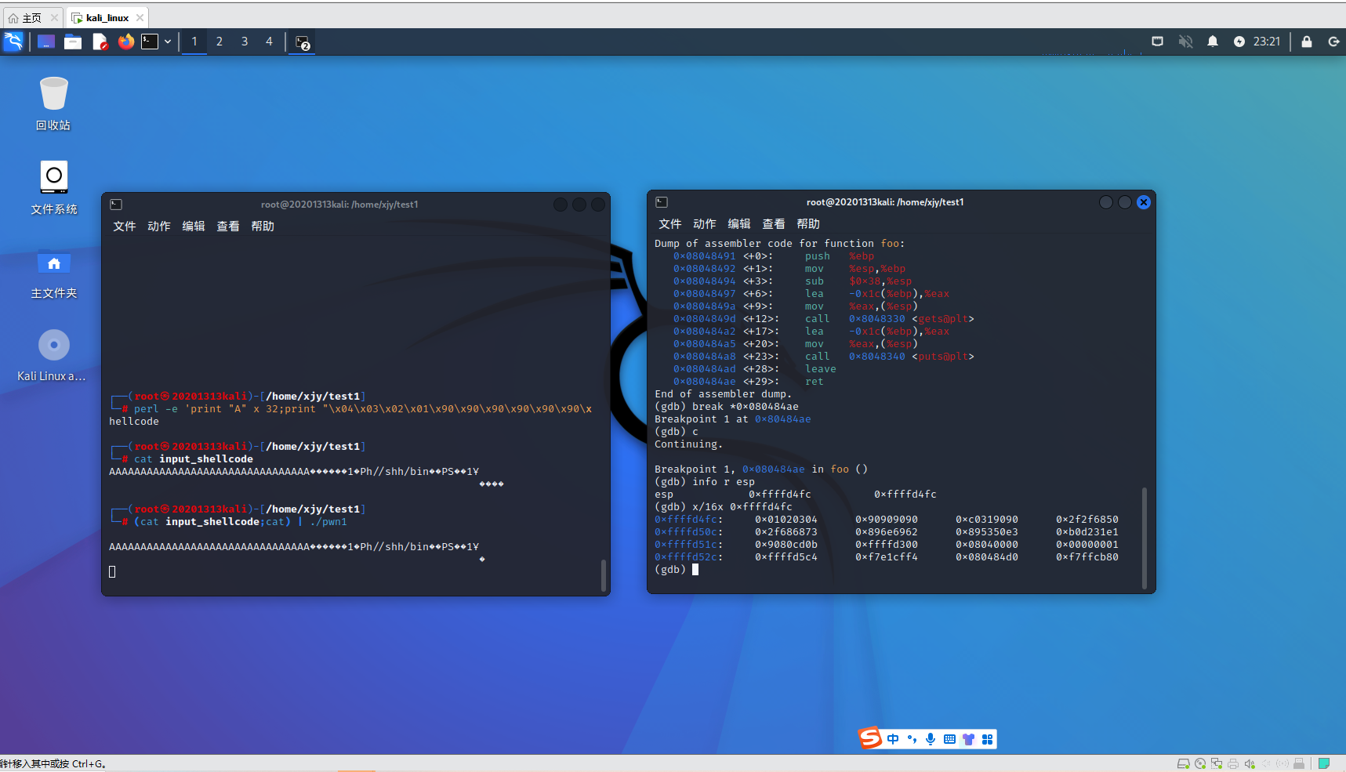Click the VM message log note icon

(x=1325, y=764)
